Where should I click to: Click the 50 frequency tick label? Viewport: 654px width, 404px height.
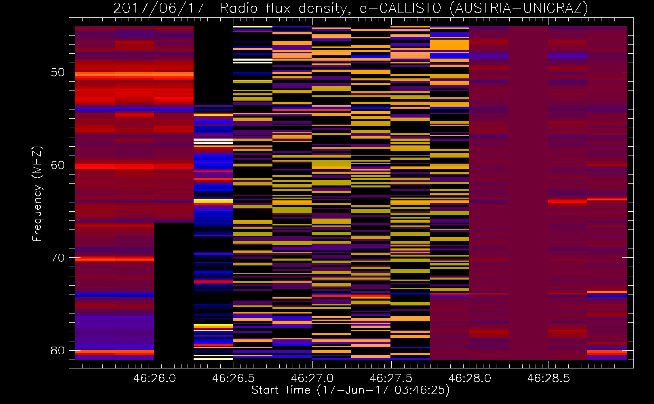(58, 72)
